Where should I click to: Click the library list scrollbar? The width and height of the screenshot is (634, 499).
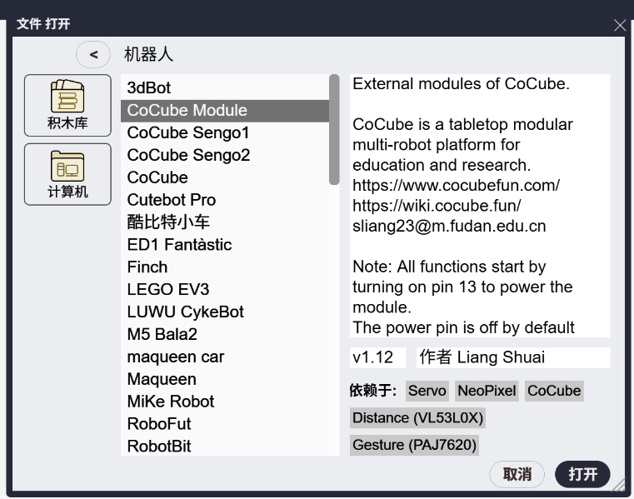pos(334,129)
